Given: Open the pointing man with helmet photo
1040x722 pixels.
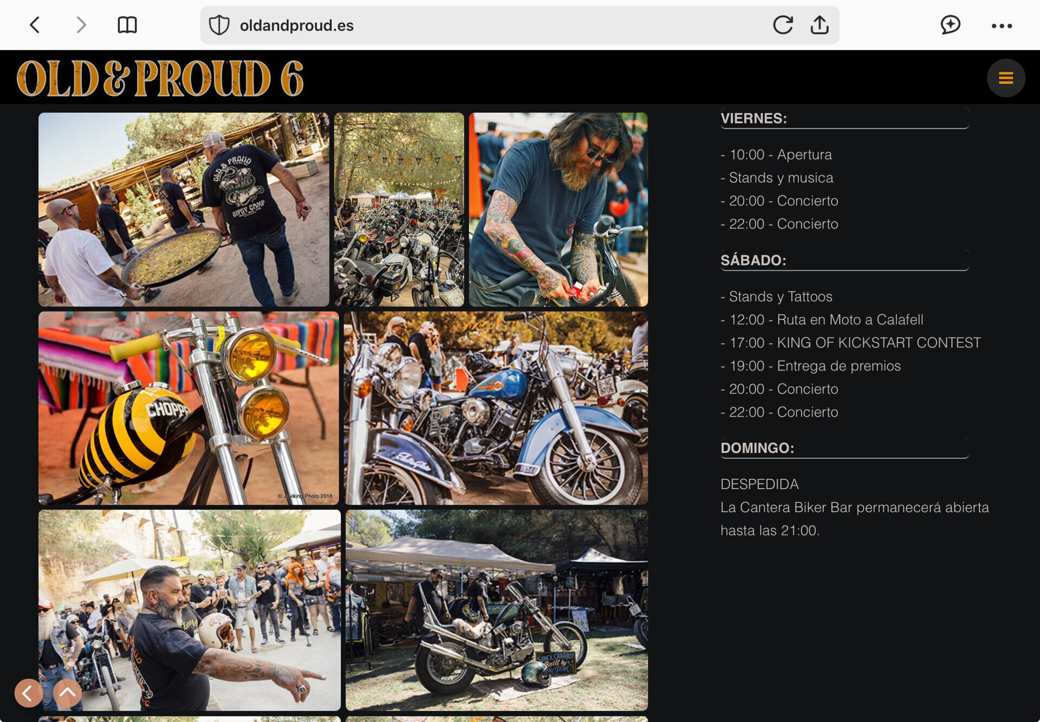Looking at the screenshot, I should point(190,610).
